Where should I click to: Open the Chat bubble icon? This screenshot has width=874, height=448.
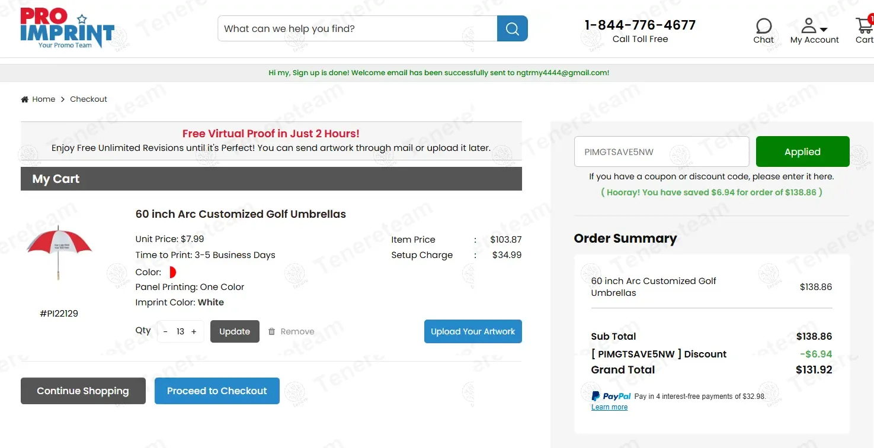point(764,26)
